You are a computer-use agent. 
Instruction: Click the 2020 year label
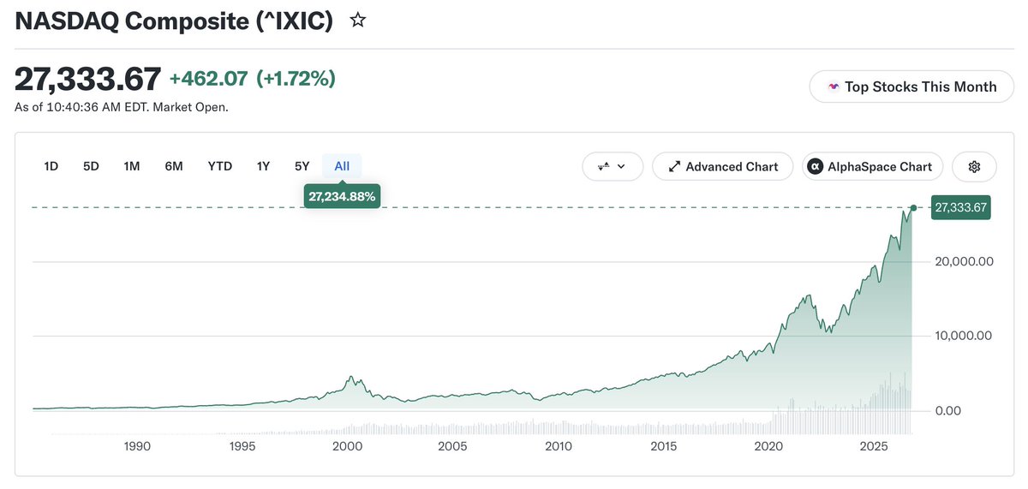pos(768,446)
